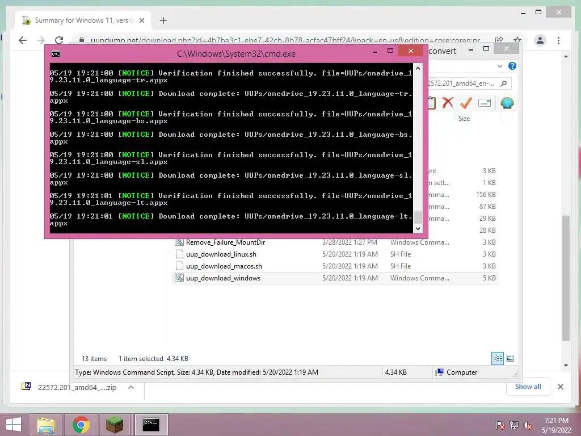Click the Computer status bar entry
The image size is (581, 436).
point(457,372)
